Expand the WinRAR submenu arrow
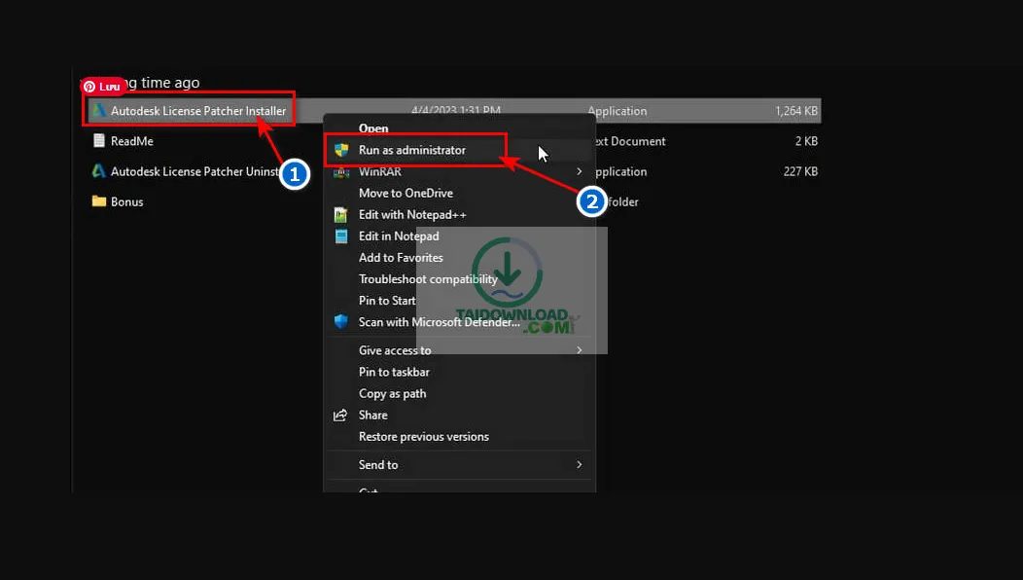The height and width of the screenshot is (580, 1023). point(580,171)
